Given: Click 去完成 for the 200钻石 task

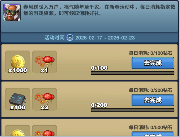Looking at the screenshot, I should click(x=153, y=100).
